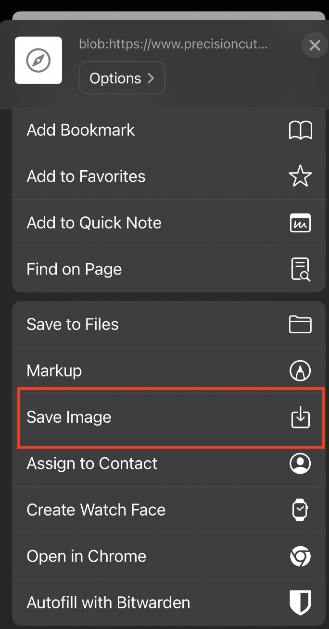
Task: Expand the Options chevron button
Action: [122, 78]
